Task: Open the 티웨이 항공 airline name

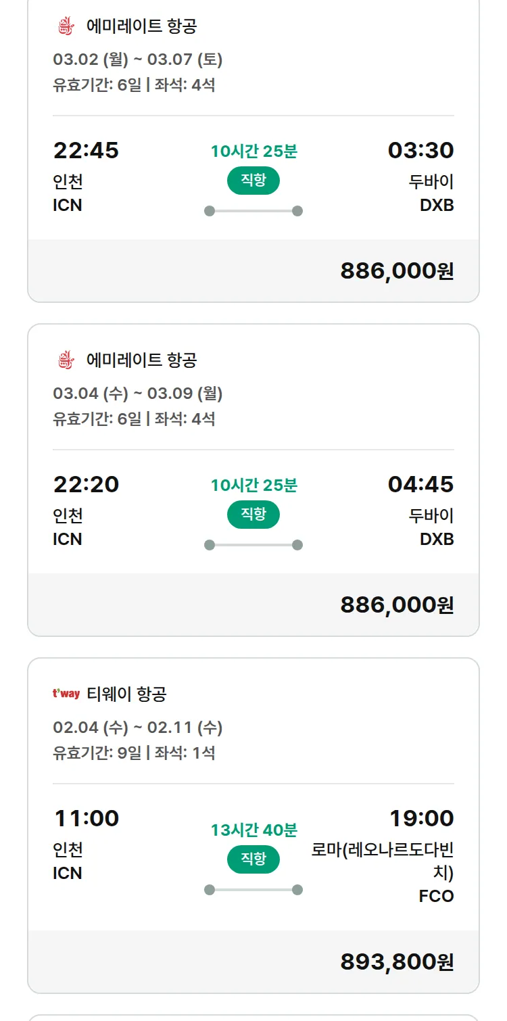Action: pyautogui.click(x=126, y=694)
